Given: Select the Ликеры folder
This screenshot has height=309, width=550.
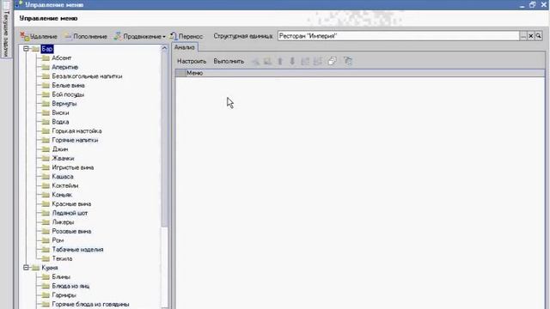Looking at the screenshot, I should coord(63,222).
